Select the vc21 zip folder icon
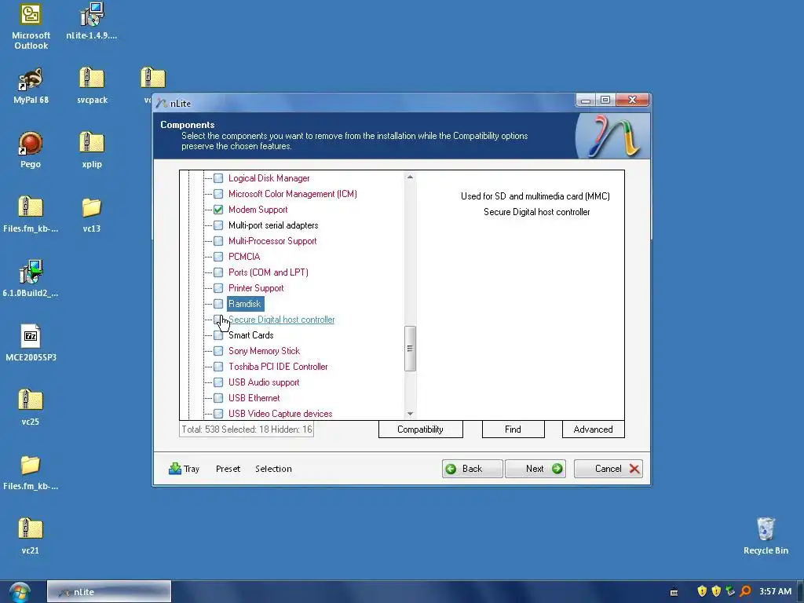Viewport: 804px width, 603px height. pos(31,536)
